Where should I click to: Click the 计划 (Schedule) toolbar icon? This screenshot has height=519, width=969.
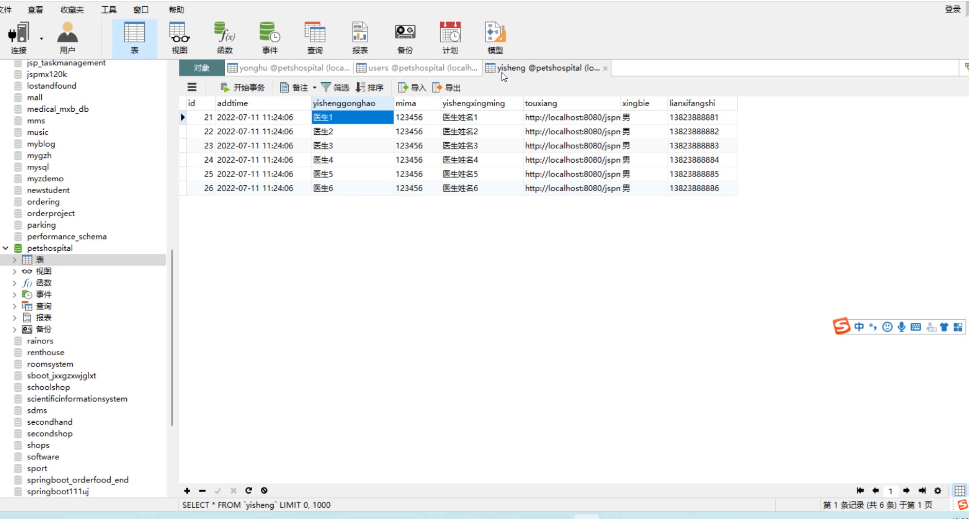click(x=450, y=38)
